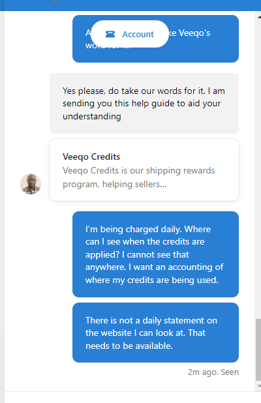Click the ticket icon inside the Account pill
Viewport: 261px width, 403px height.
coord(110,34)
